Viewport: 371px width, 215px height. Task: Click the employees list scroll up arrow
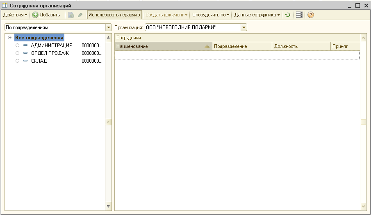(364, 38)
